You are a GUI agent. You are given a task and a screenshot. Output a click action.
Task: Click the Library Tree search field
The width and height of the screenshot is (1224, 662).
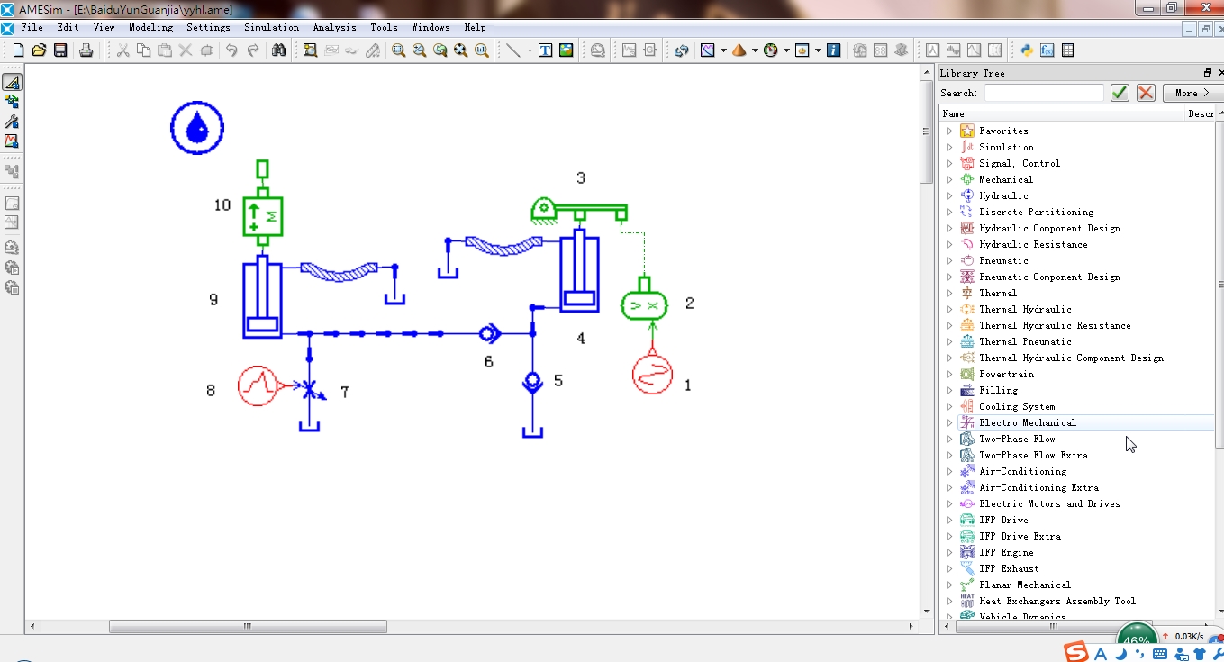point(1044,93)
